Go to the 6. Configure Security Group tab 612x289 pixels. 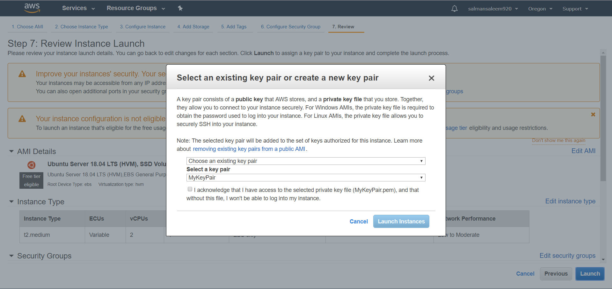290,27
